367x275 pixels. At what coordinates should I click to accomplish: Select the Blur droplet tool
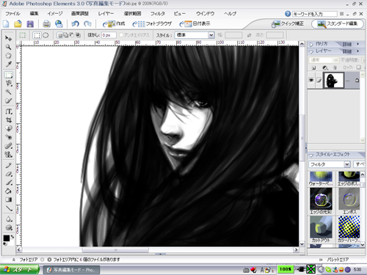pos(9,219)
